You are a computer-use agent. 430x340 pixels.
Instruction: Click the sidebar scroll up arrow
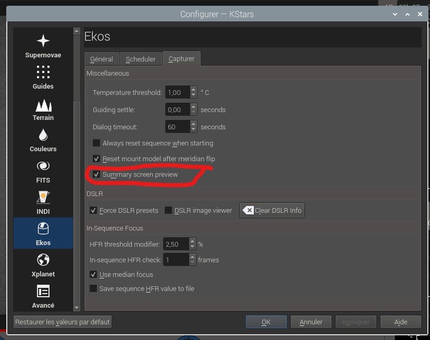point(77,31)
